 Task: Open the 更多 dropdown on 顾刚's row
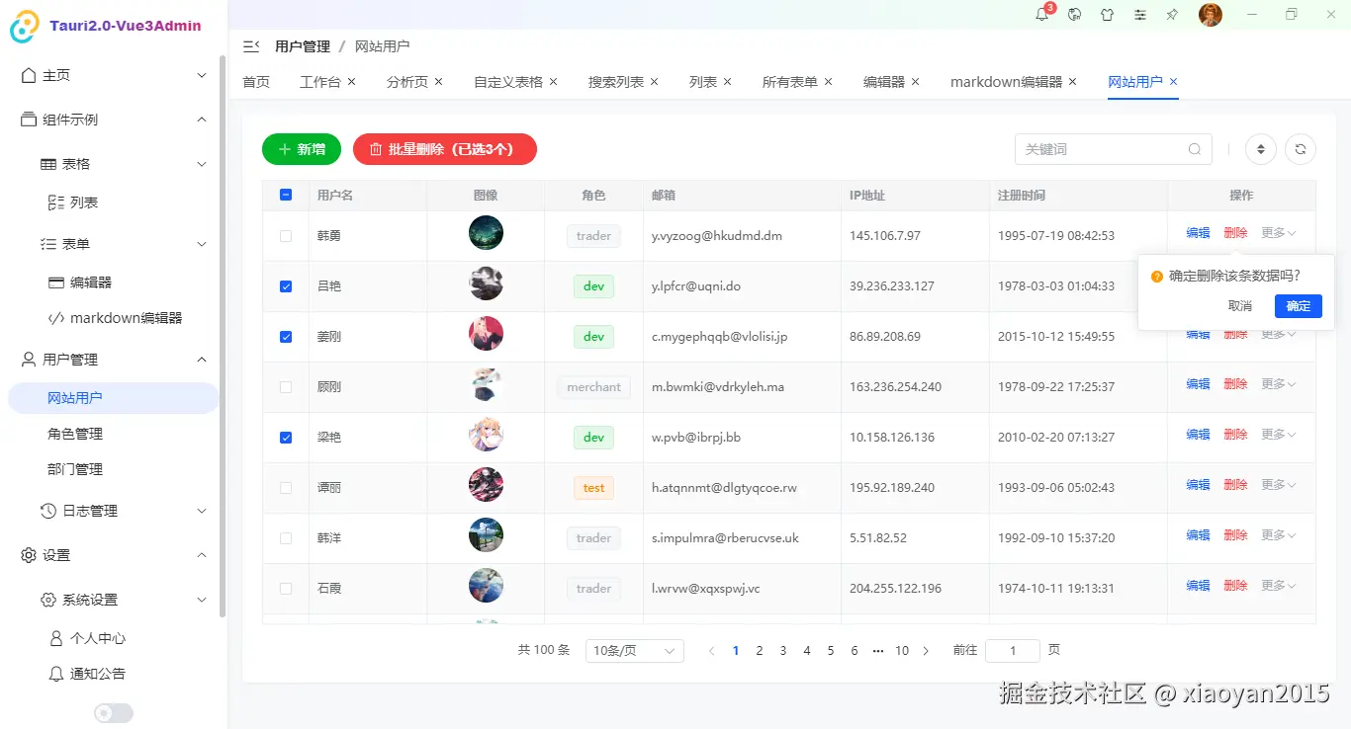1277,385
